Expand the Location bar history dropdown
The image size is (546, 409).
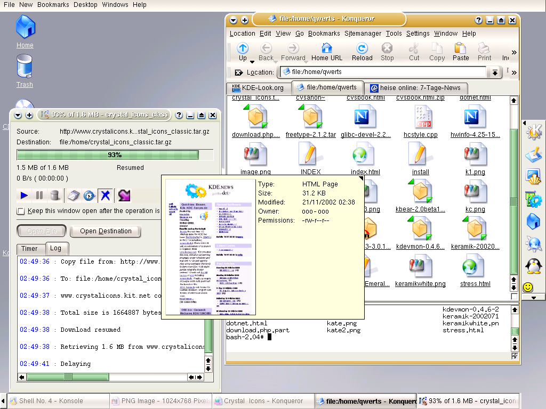point(494,72)
